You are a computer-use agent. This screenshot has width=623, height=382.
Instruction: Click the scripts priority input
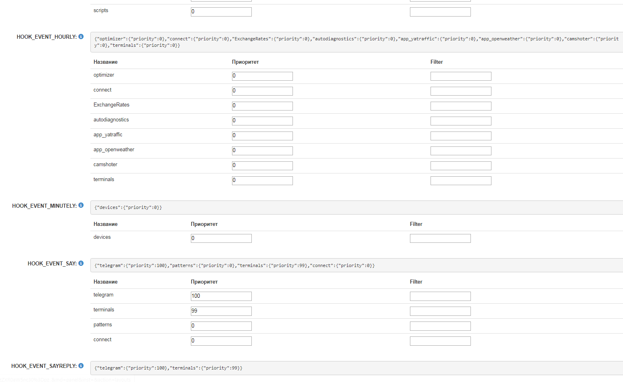[x=221, y=12]
